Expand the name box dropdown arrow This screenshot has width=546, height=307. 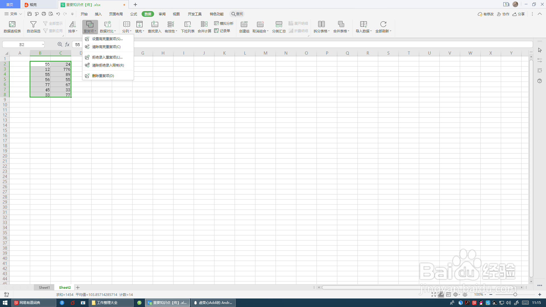43,45
